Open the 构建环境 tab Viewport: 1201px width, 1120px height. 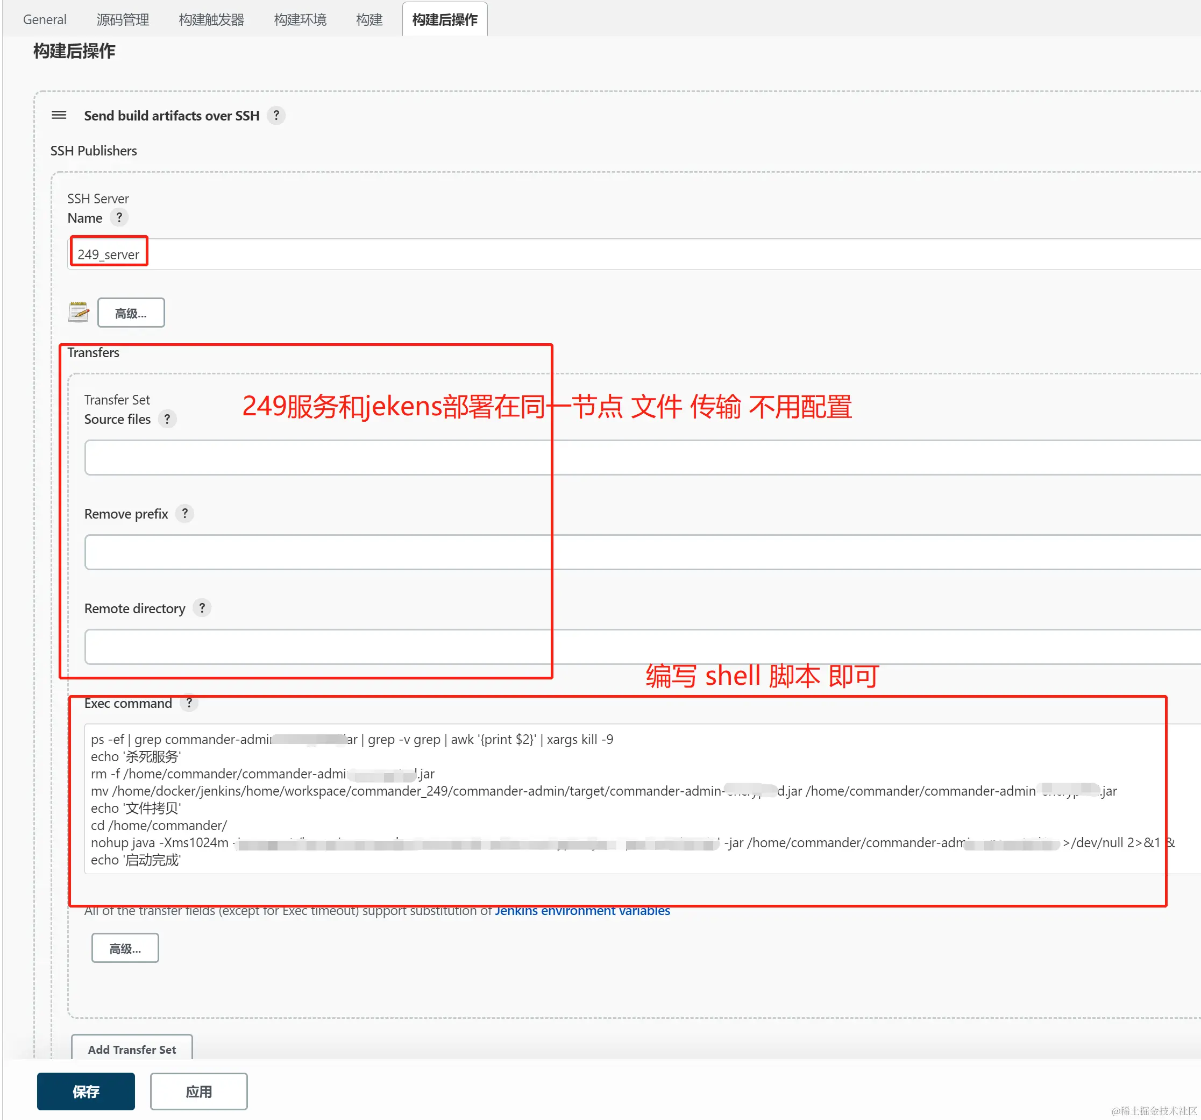tap(300, 19)
